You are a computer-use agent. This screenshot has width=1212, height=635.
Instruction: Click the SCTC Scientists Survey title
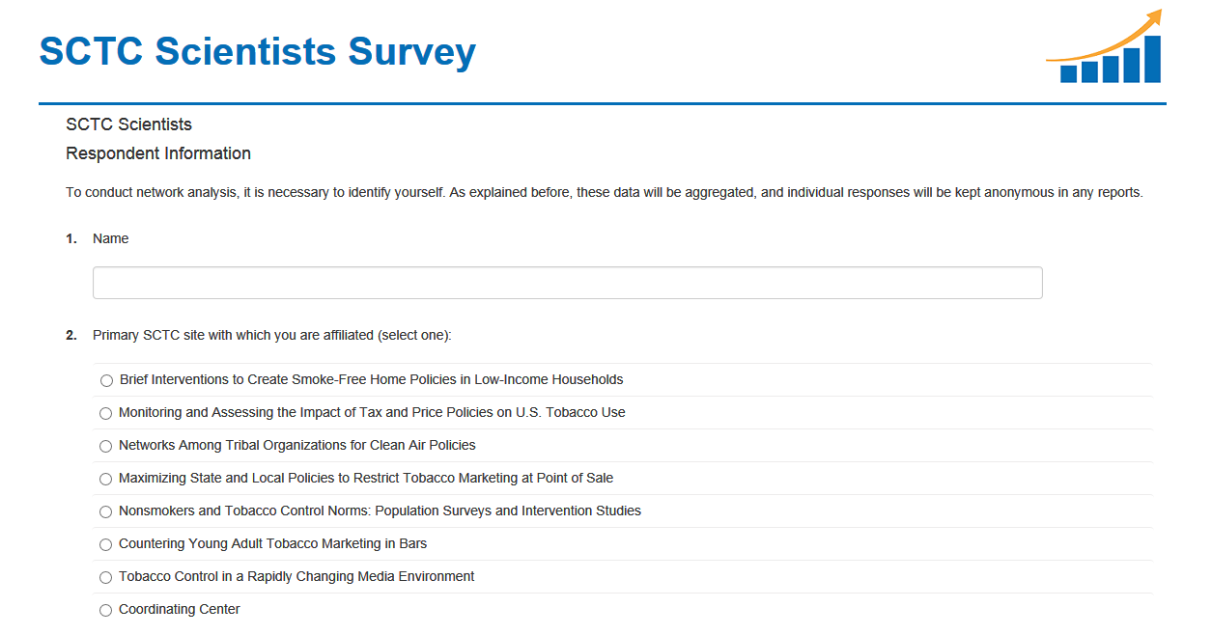[258, 51]
